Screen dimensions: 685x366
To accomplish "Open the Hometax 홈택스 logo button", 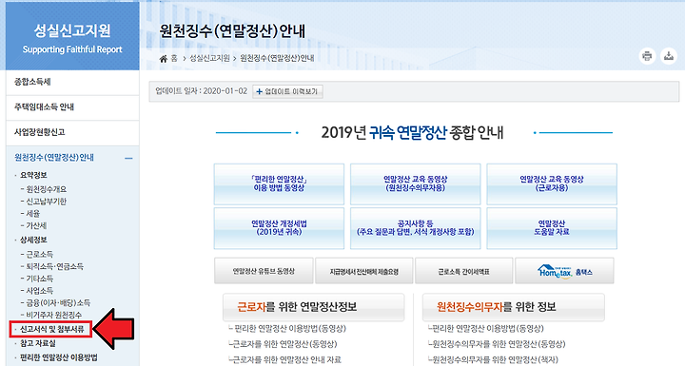I will pyautogui.click(x=564, y=271).
